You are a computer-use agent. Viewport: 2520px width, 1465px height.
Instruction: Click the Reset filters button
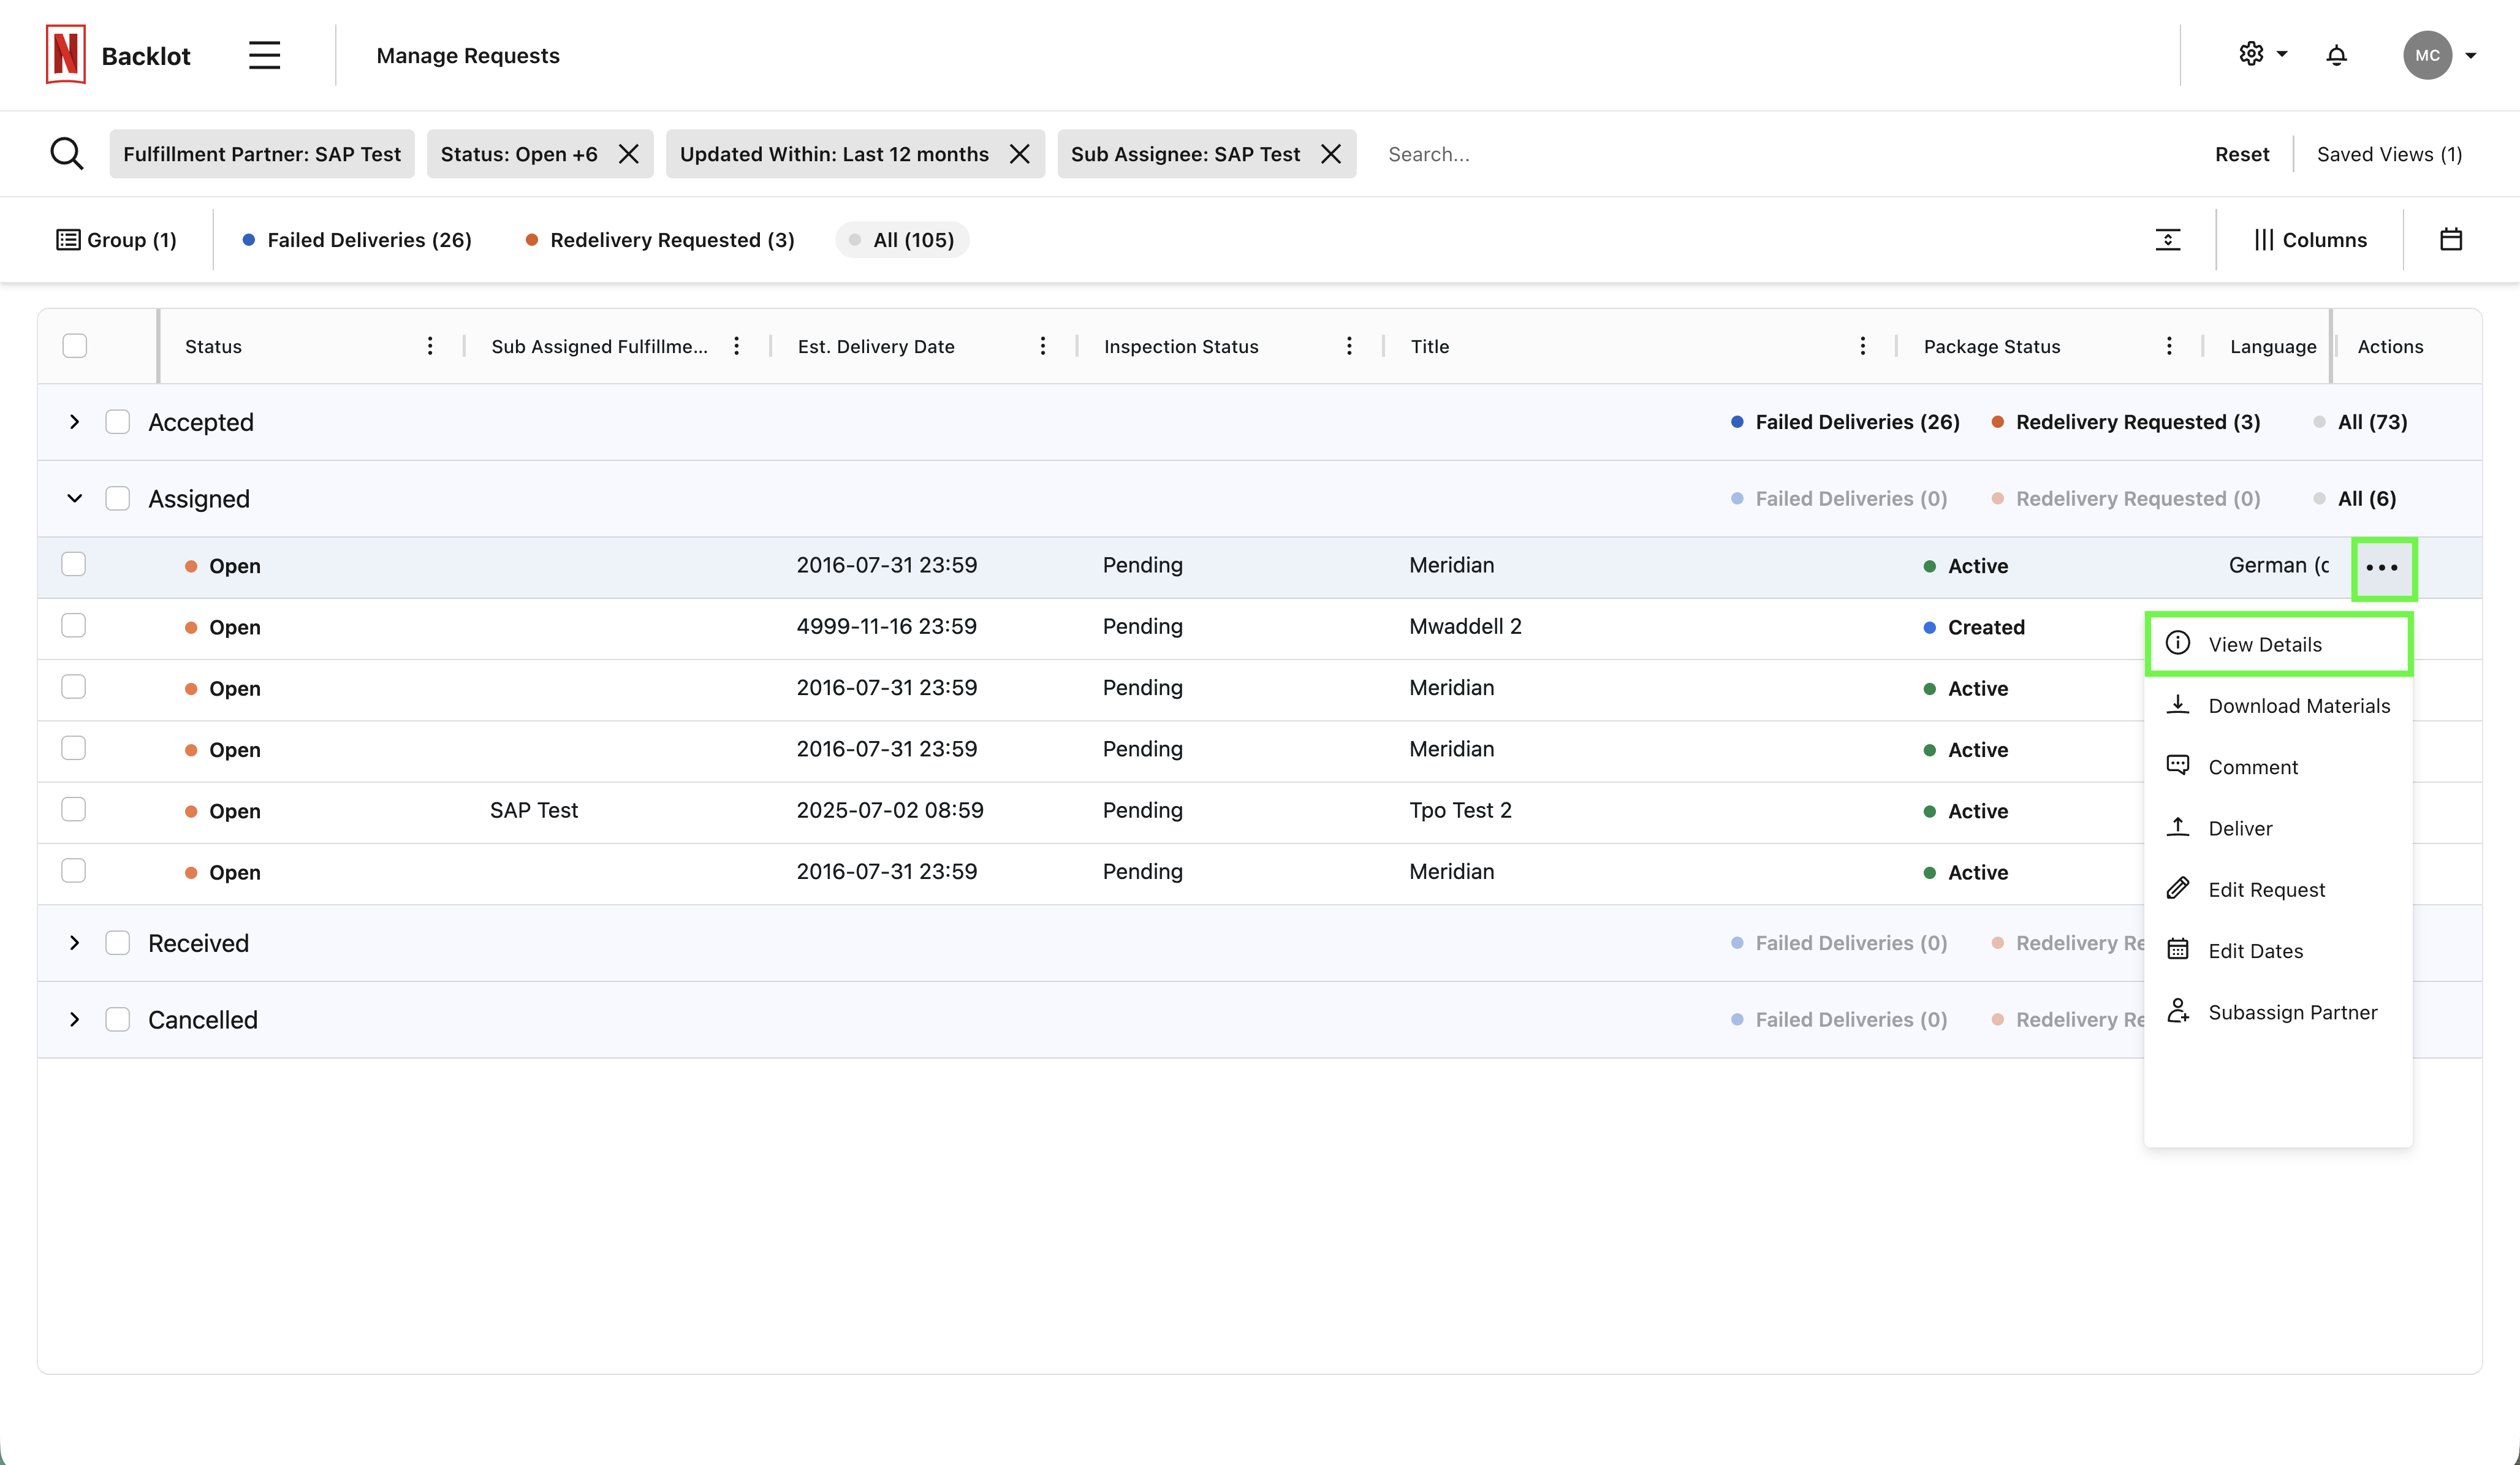tap(2241, 154)
